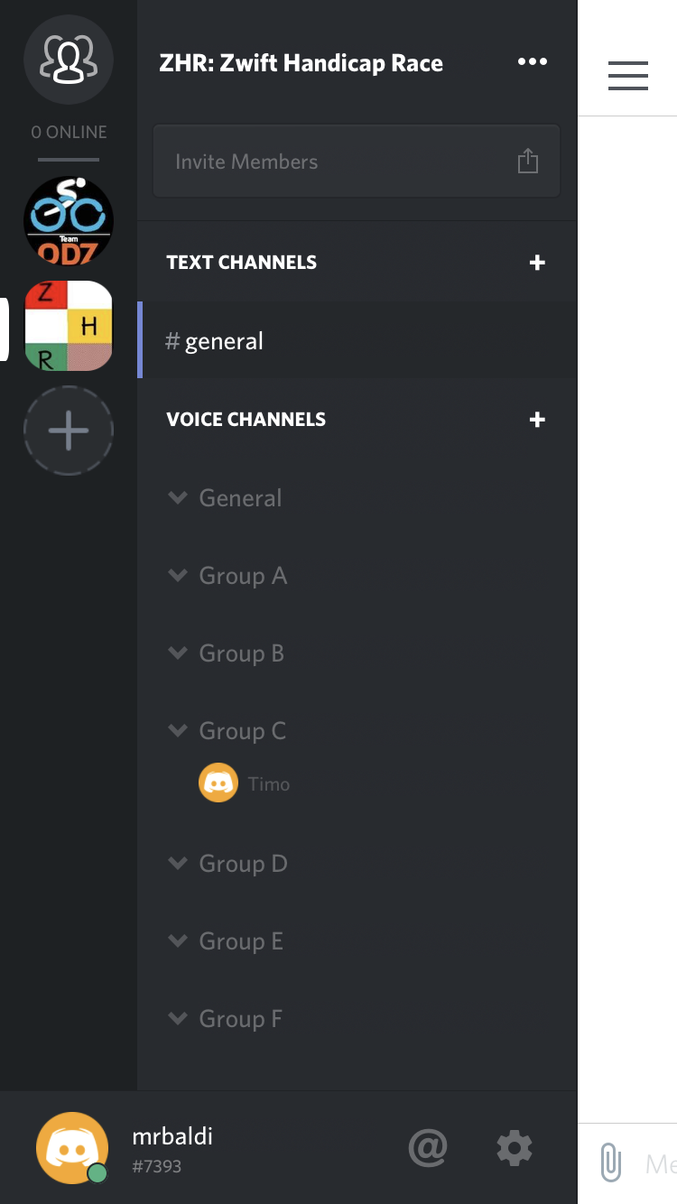677x1204 pixels.
Task: Collapse the General voice channel
Action: [177, 496]
